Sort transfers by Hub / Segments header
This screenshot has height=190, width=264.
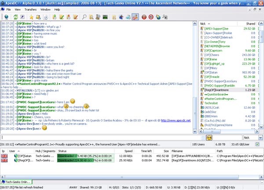[45, 151]
